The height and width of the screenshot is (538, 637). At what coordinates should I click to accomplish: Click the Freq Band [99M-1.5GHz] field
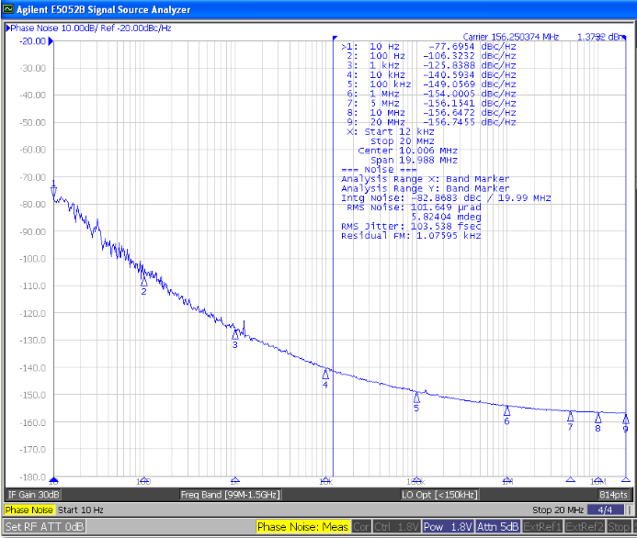coord(229,494)
